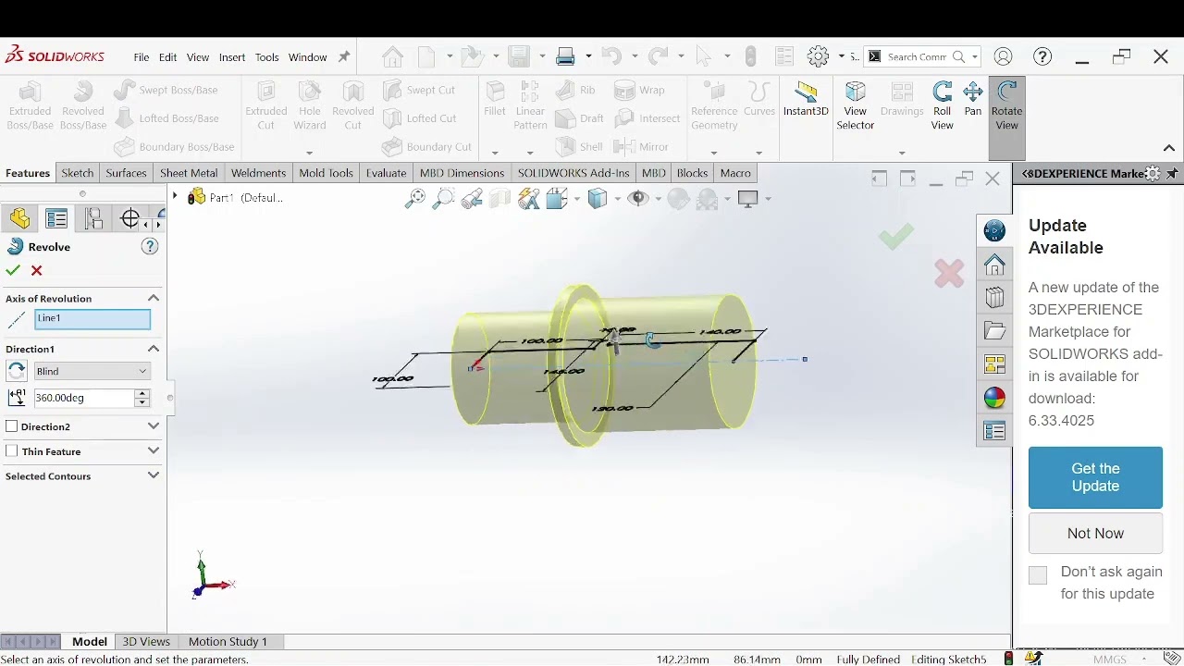Viewport: 1184px width, 666px height.
Task: Open the Search Commands dropdown arrow
Action: (974, 56)
